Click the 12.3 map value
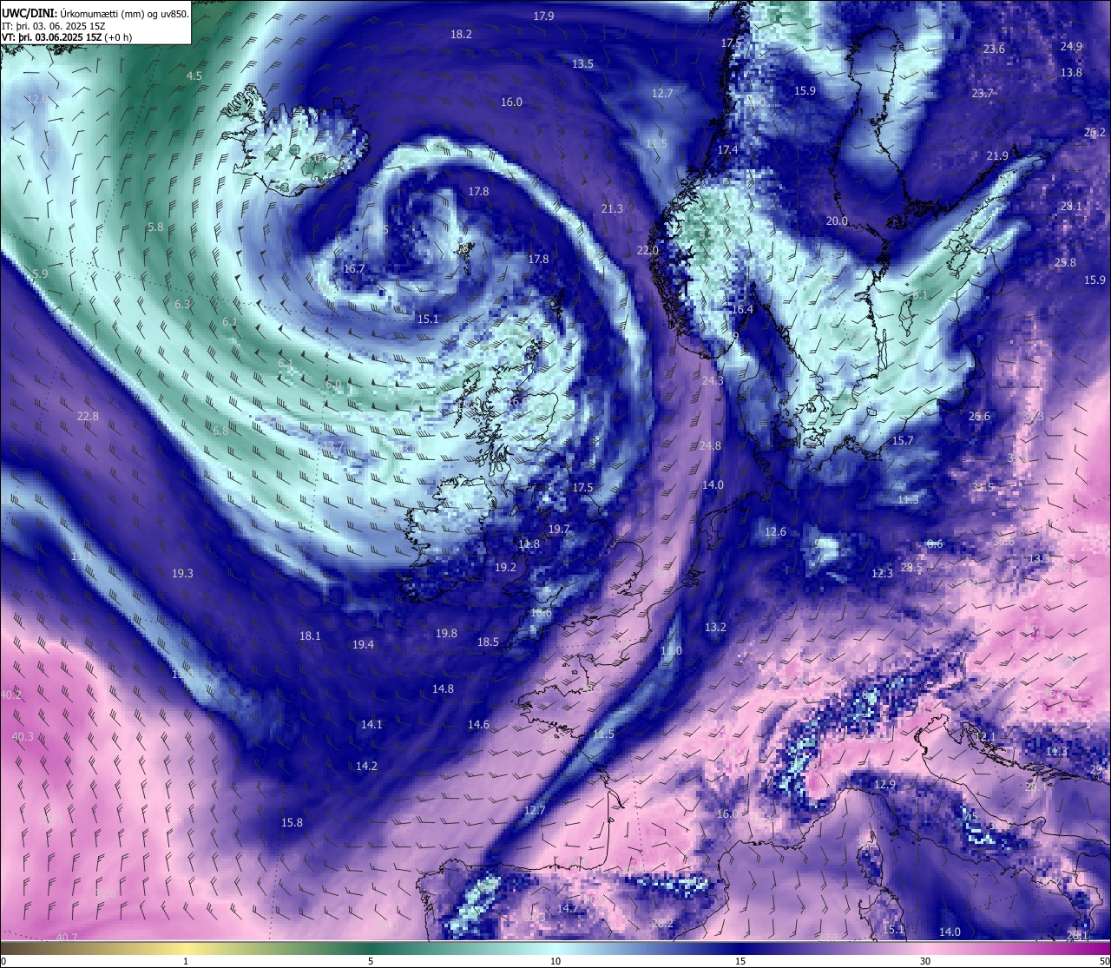This screenshot has height=968, width=1111. pyautogui.click(x=882, y=574)
